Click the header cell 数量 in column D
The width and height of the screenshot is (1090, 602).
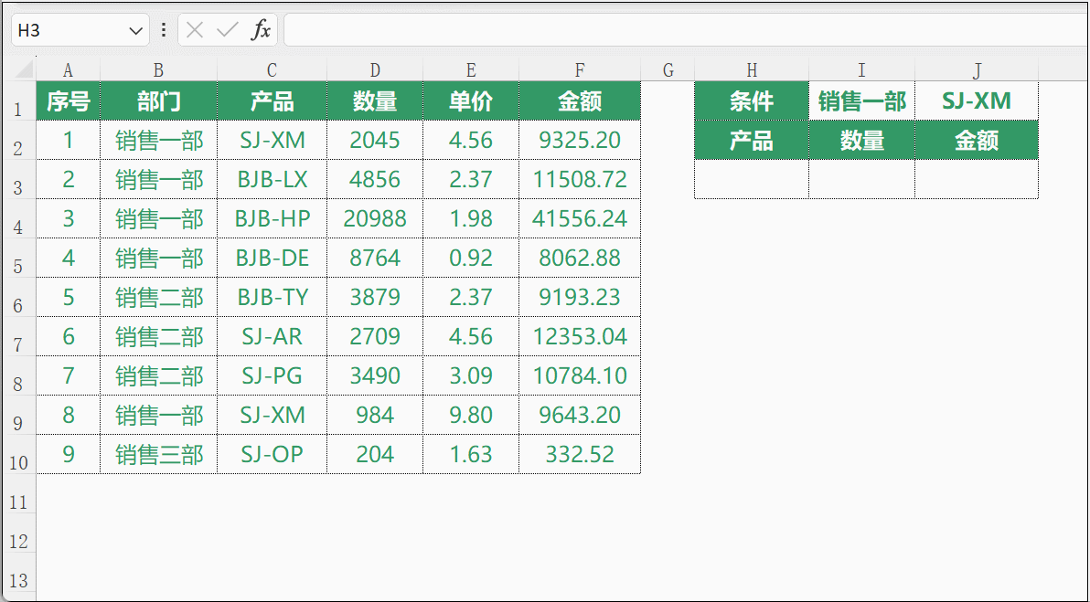coord(375,101)
